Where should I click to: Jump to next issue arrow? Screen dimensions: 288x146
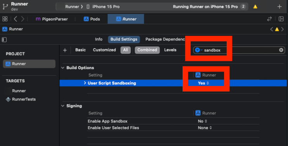click(283, 29)
